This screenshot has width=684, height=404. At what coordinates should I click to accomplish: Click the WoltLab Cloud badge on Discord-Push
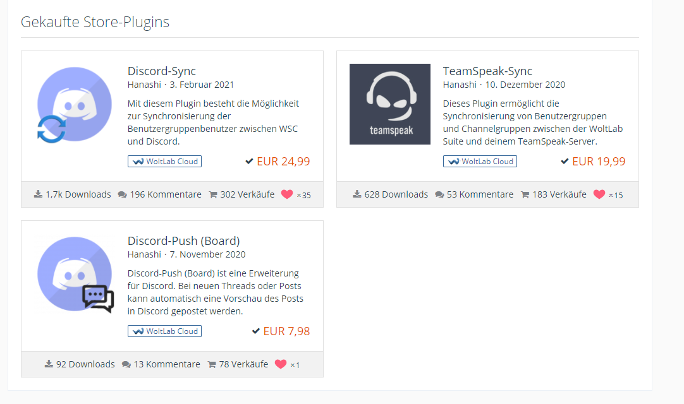[164, 331]
